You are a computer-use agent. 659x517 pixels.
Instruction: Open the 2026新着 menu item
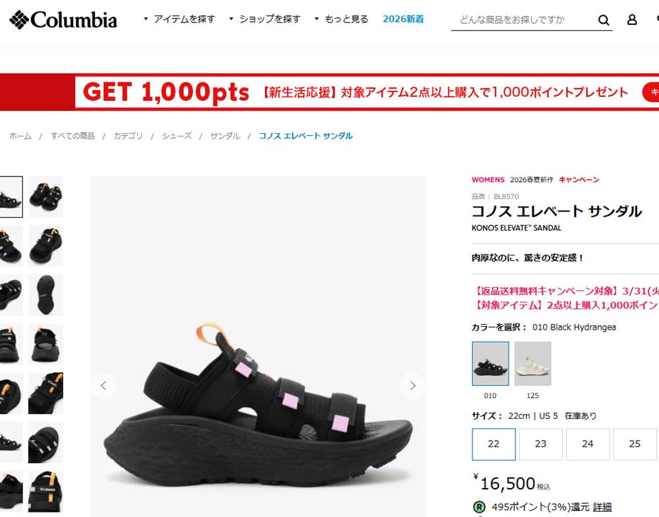point(403,19)
